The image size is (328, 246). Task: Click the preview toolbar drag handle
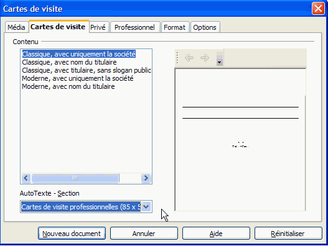click(177, 58)
